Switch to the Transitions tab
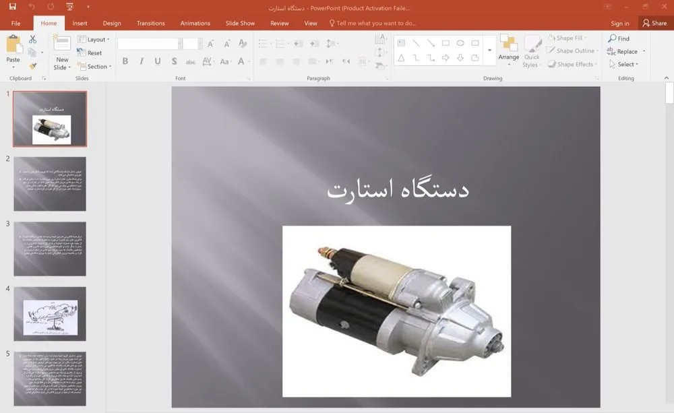Viewport: 674px width, 413px height. coord(151,23)
